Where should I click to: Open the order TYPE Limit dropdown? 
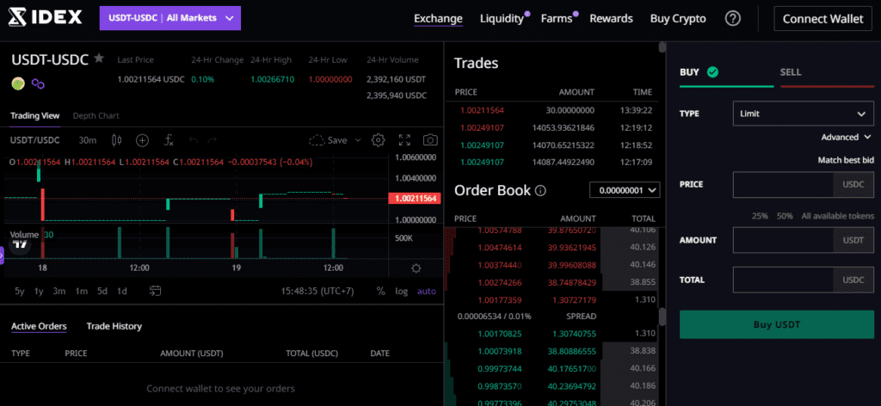click(x=804, y=114)
